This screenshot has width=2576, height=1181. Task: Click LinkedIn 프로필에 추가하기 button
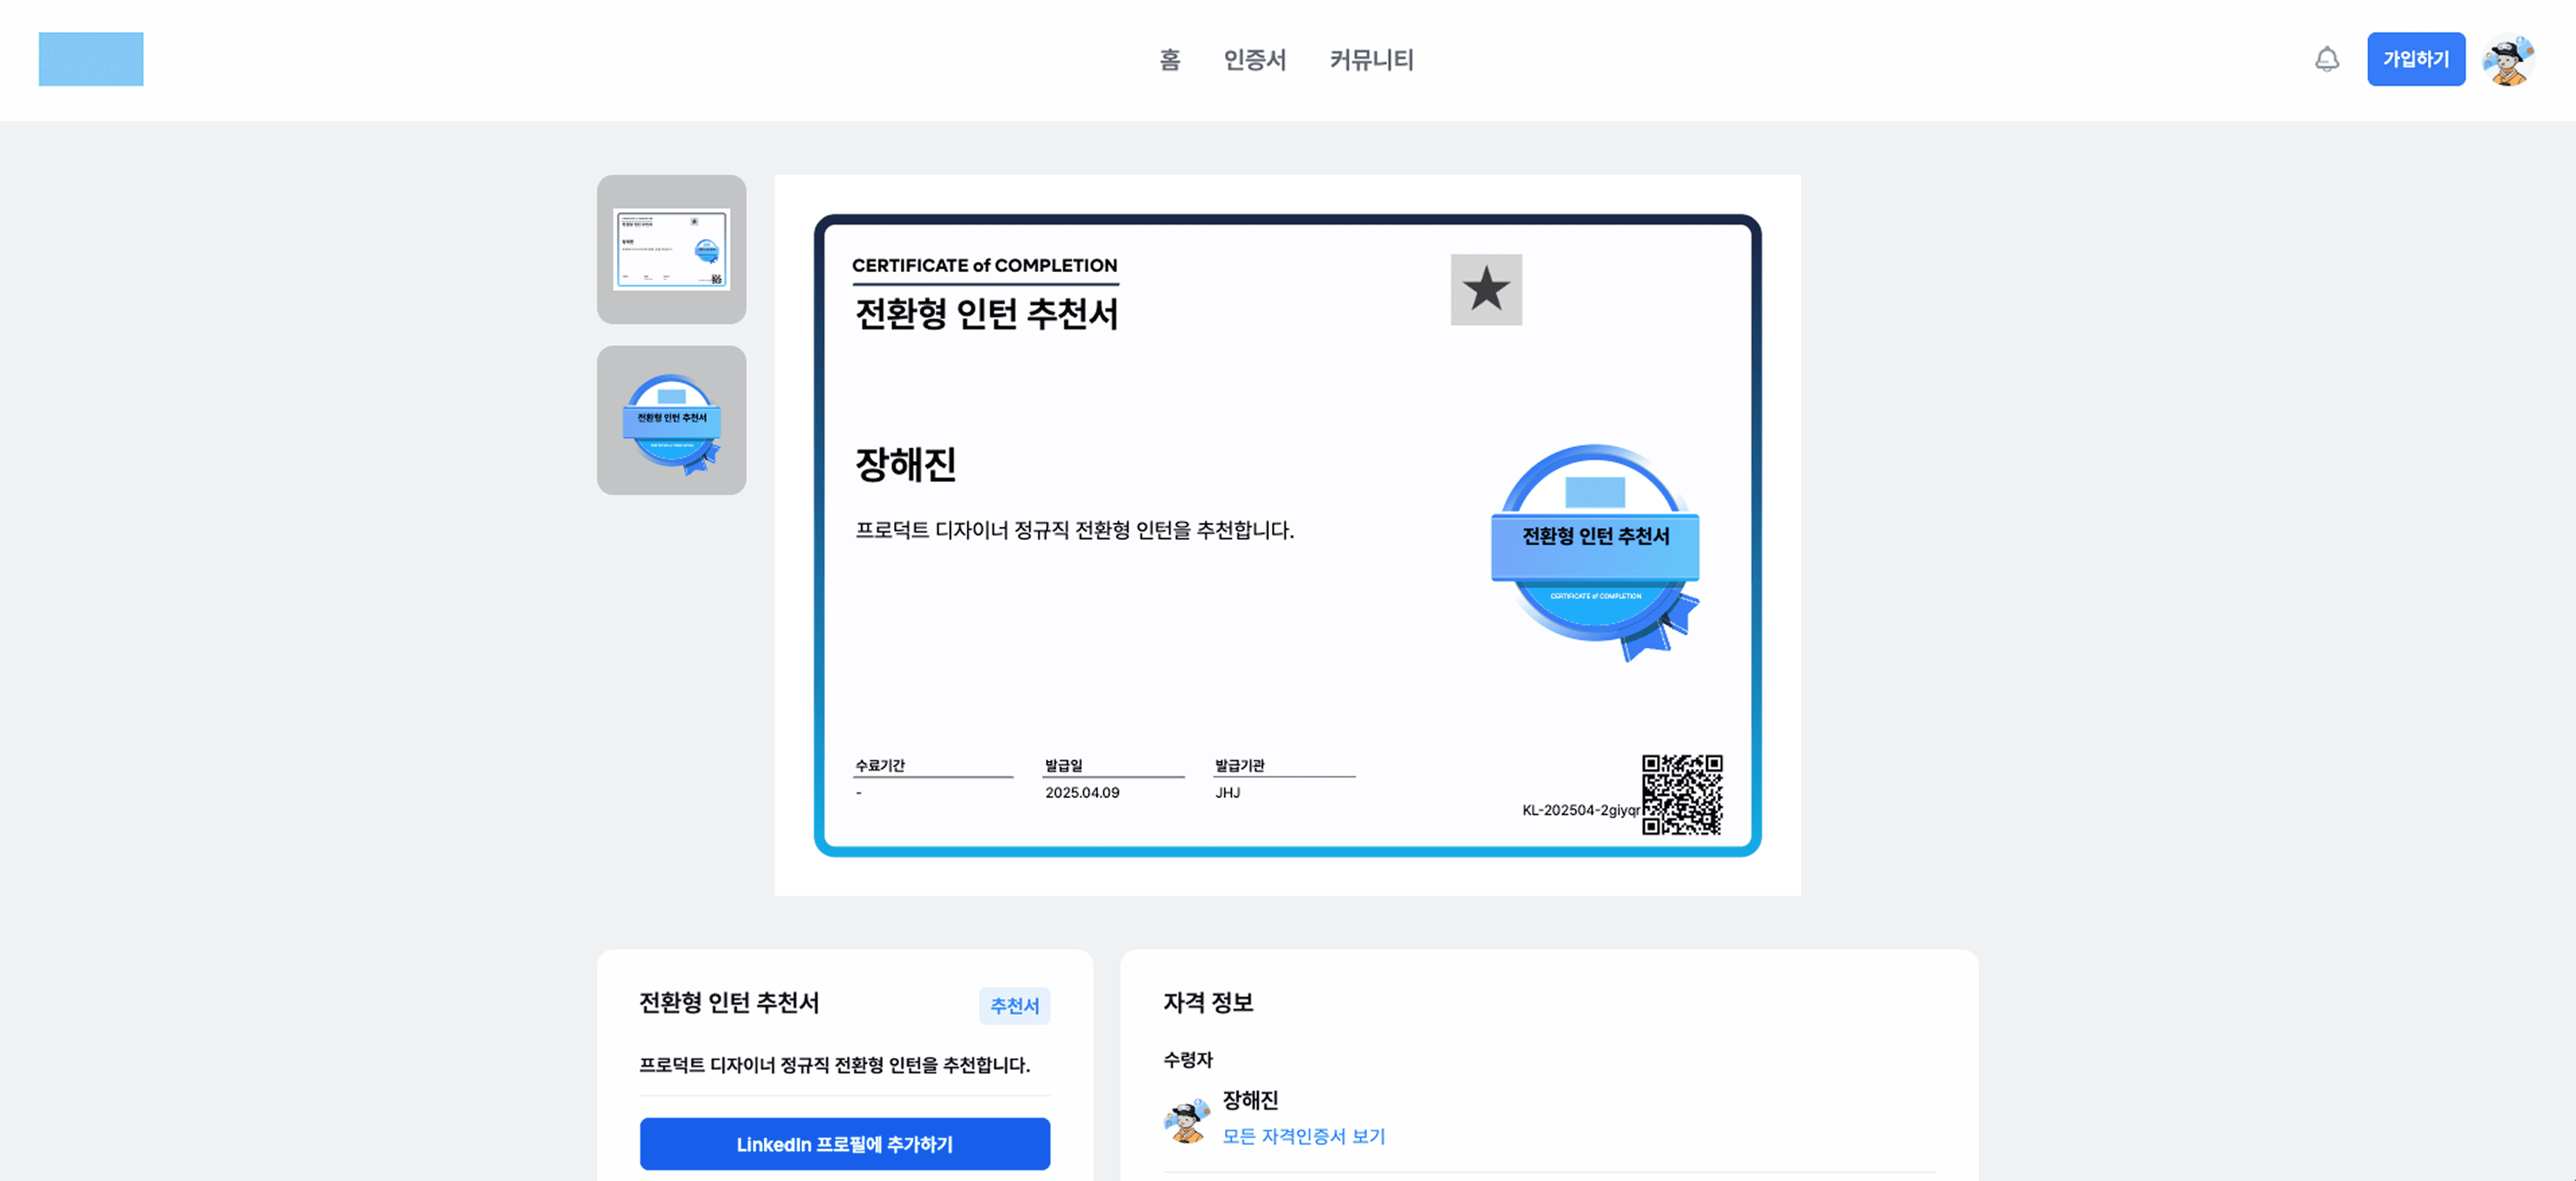844,1144
